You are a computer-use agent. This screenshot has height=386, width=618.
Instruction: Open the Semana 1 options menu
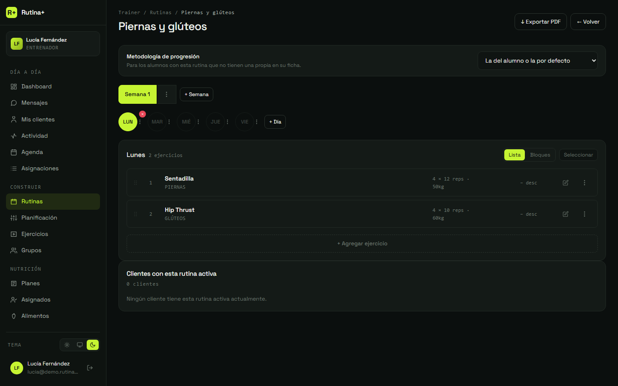click(167, 94)
